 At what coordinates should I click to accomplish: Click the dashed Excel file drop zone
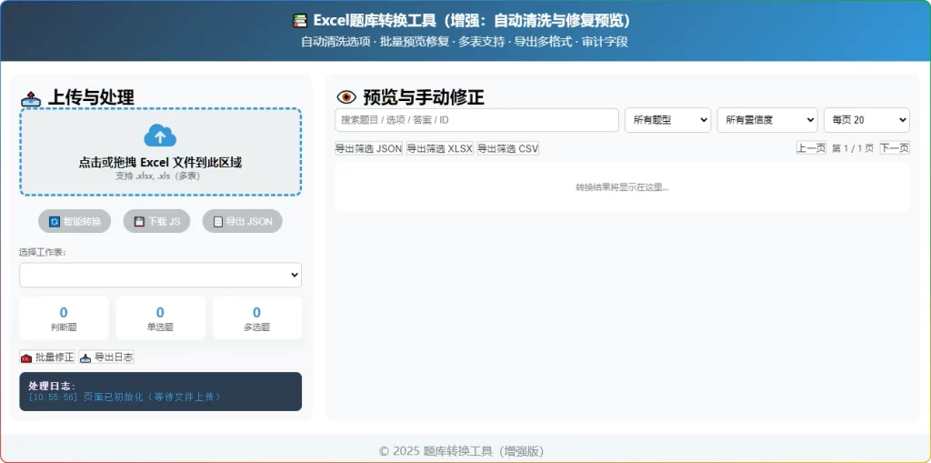click(x=160, y=152)
